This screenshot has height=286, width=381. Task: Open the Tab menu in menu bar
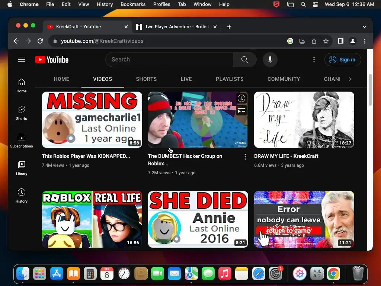click(x=182, y=4)
